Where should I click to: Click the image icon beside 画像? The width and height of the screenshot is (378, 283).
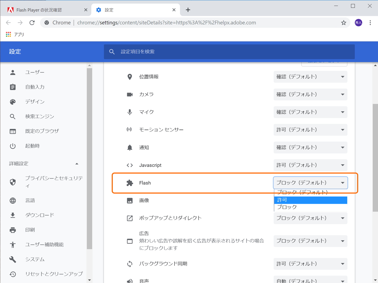point(130,200)
